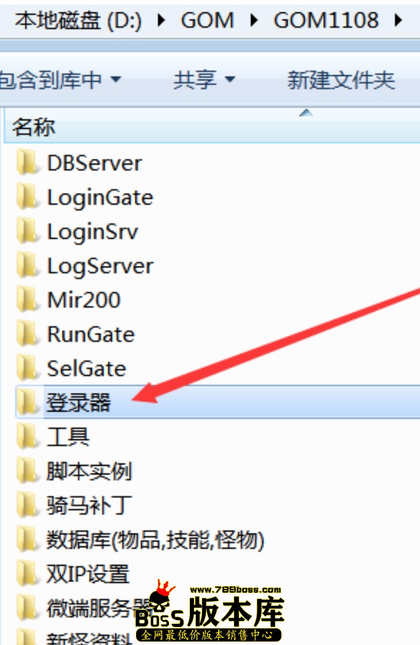
Task: Click the LoginSrv folder icon
Action: coord(27,232)
